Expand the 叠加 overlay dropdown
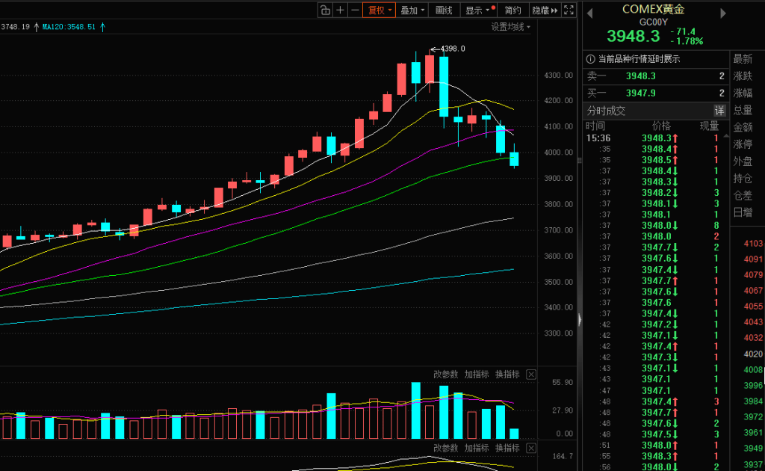The height and width of the screenshot is (471, 765). (412, 10)
